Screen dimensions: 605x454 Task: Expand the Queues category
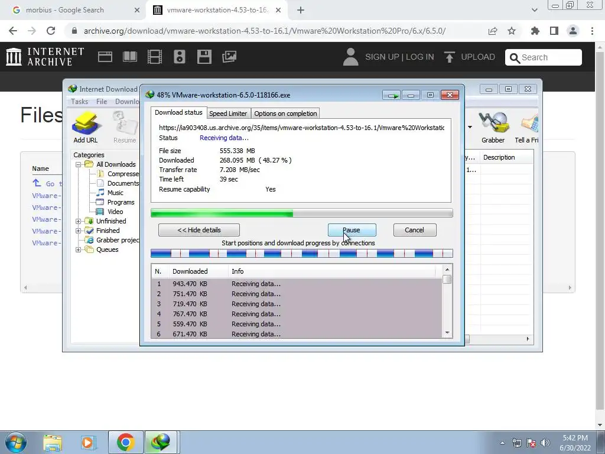click(78, 250)
